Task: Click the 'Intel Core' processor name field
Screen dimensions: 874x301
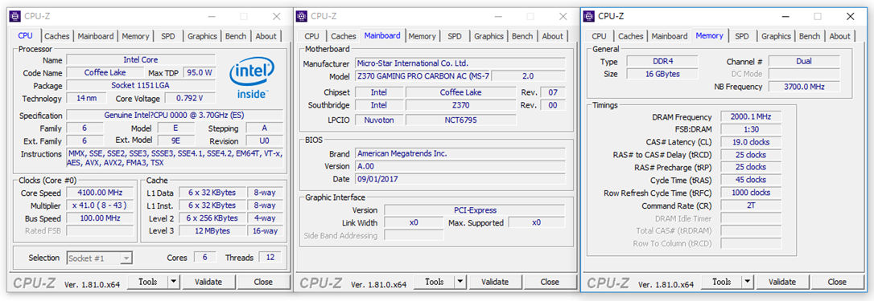Action: point(141,59)
